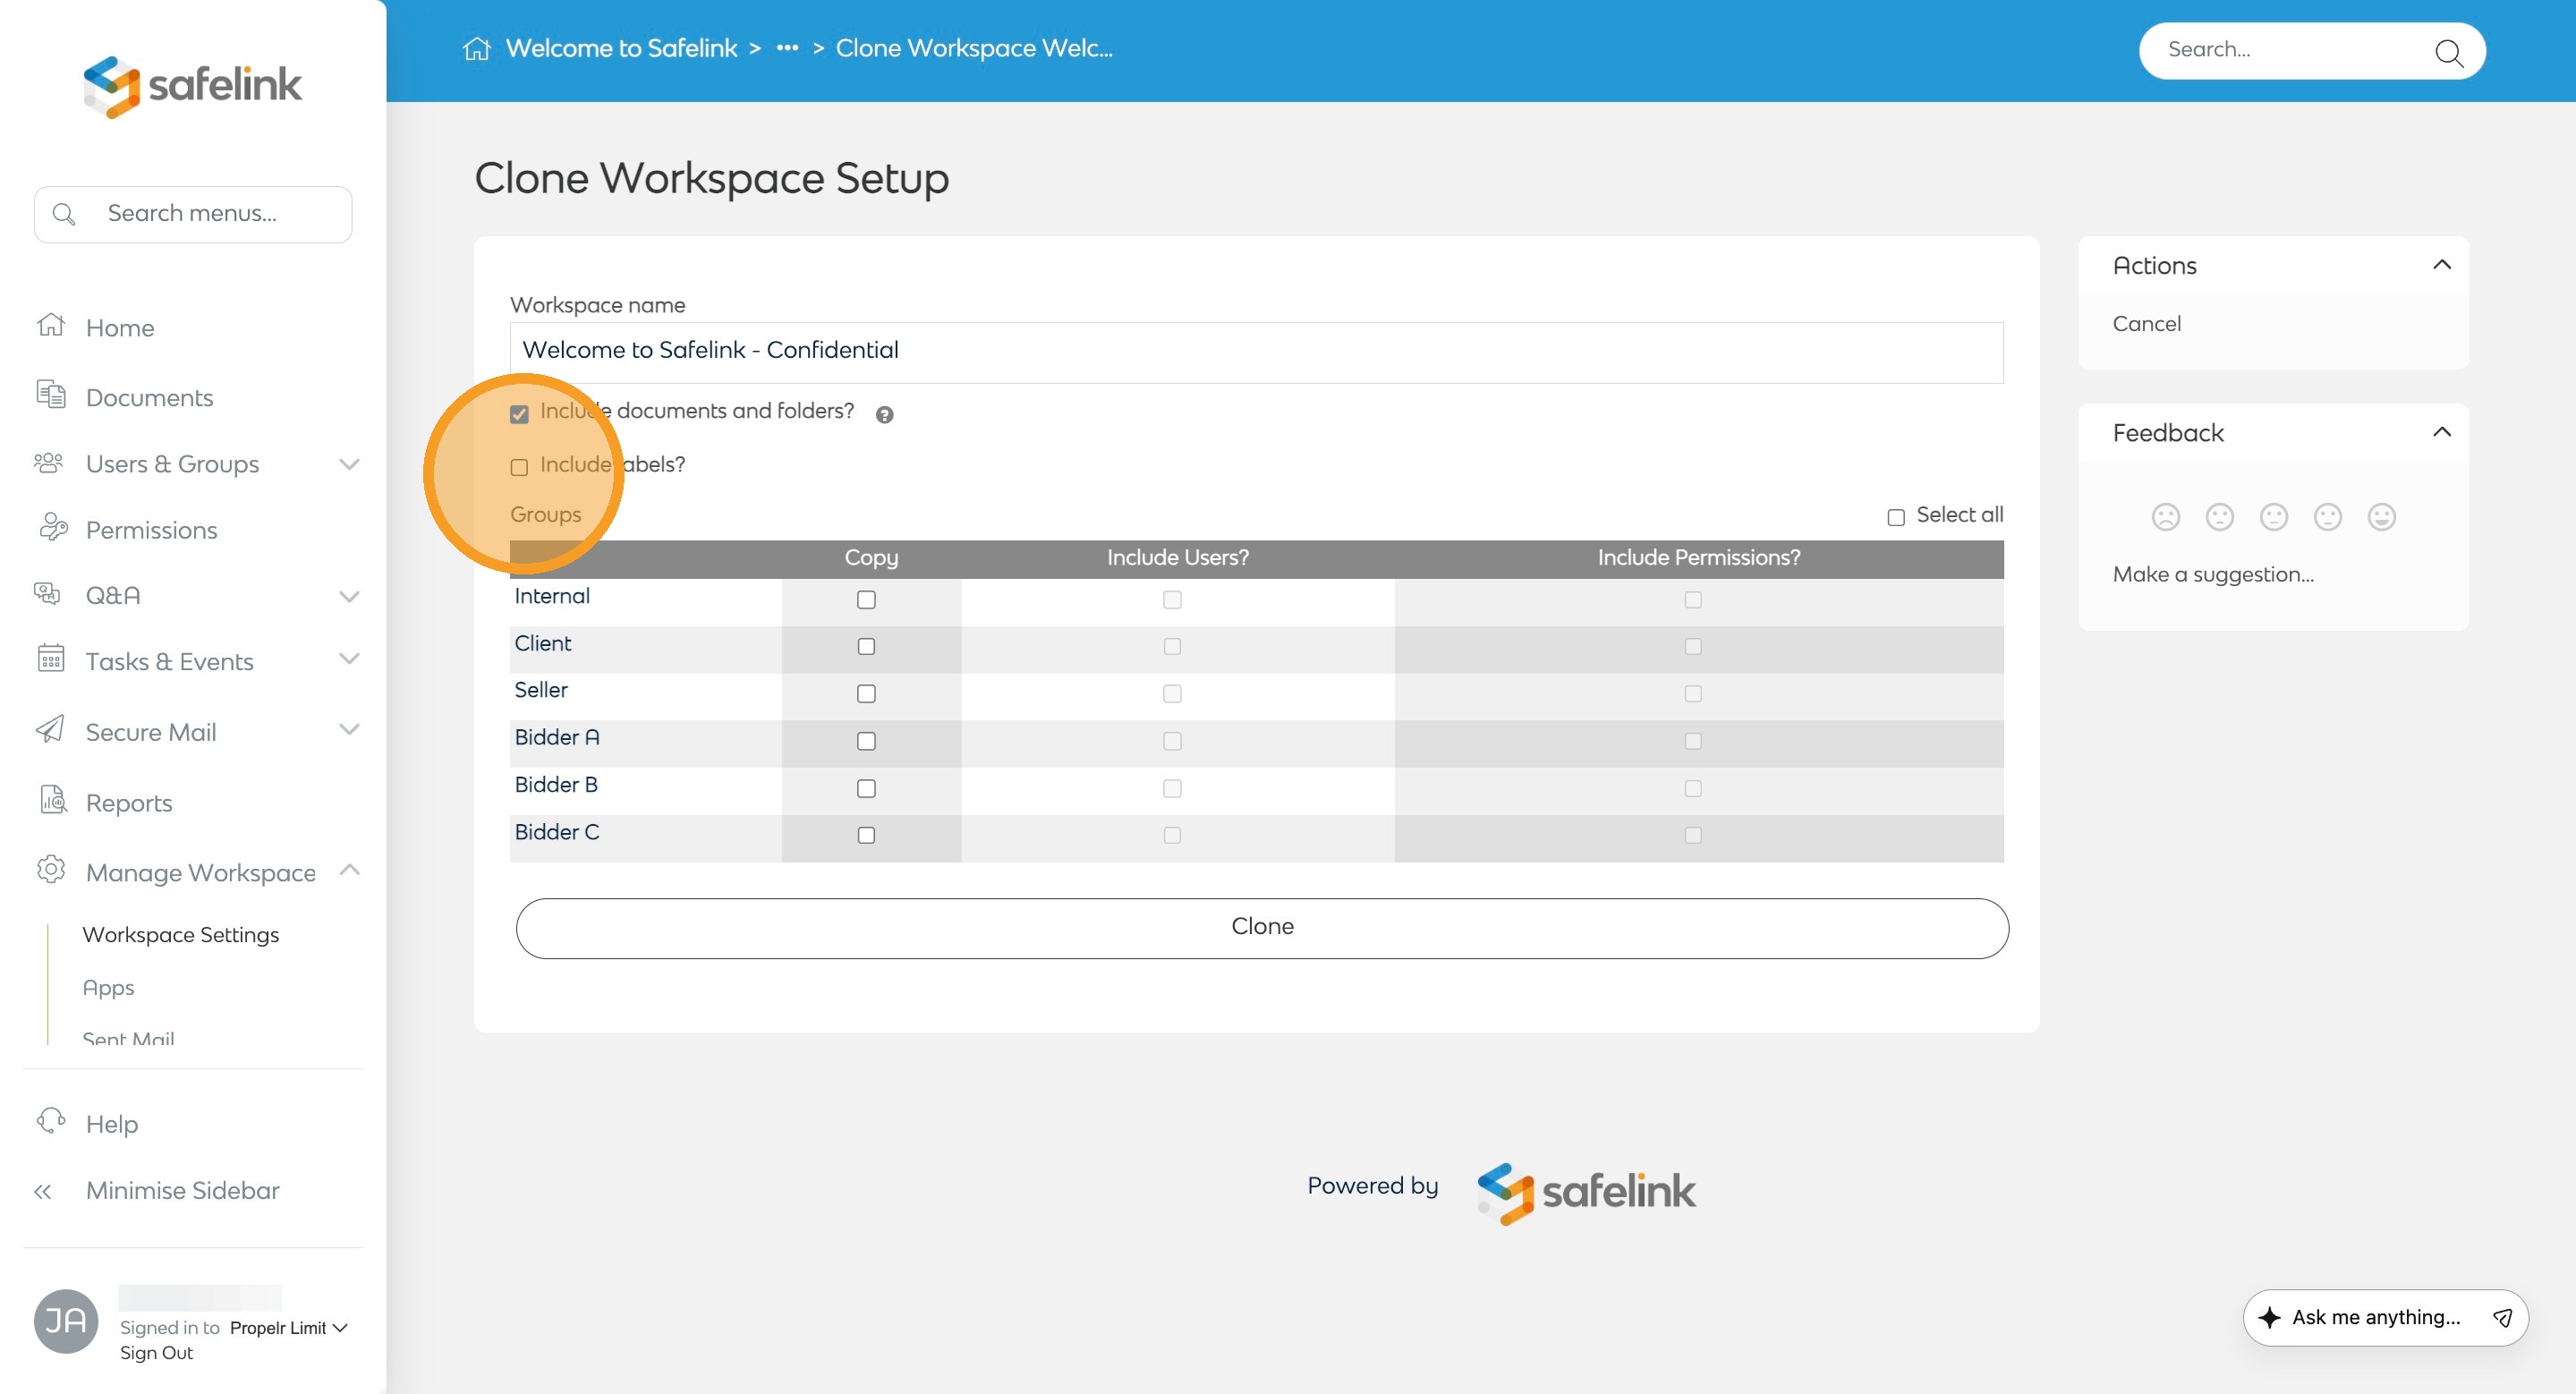Open Reports from the sidebar
Viewport: 2576px width, 1394px height.
[128, 803]
